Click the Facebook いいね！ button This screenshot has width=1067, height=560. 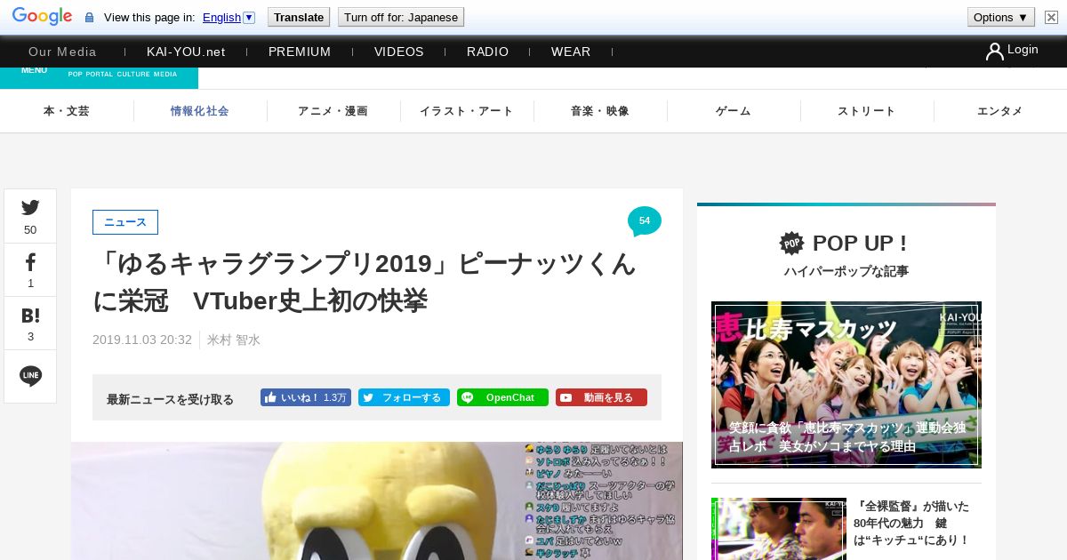(x=305, y=397)
